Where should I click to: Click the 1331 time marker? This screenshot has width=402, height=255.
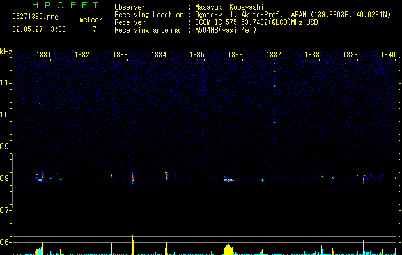(x=43, y=55)
